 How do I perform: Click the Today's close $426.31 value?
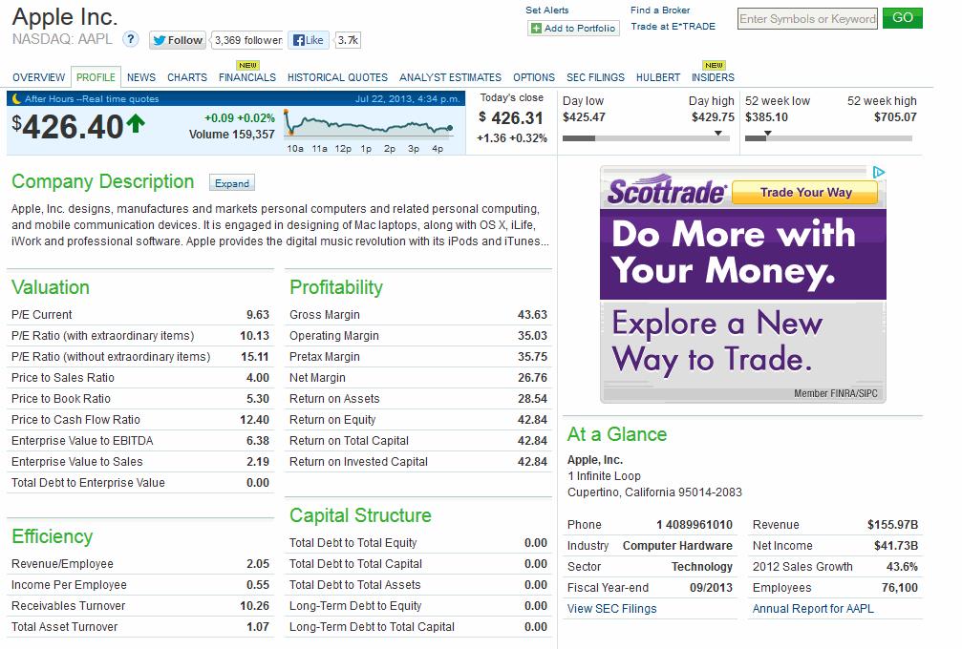[511, 117]
